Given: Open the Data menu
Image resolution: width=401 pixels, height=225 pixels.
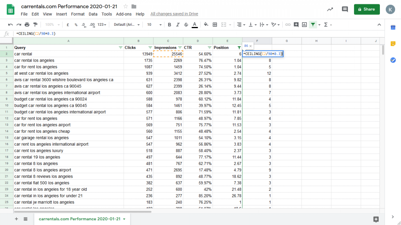Looking at the screenshot, I should (x=93, y=14).
